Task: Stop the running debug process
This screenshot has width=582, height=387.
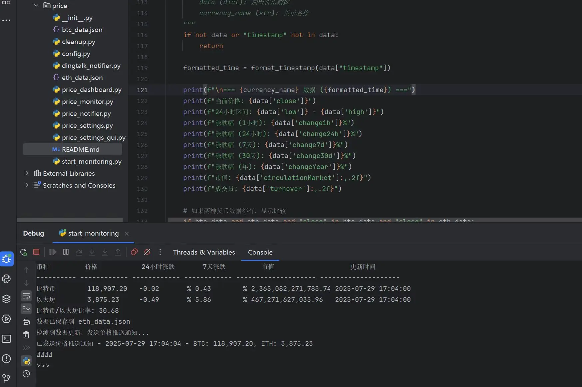Action: [x=36, y=252]
